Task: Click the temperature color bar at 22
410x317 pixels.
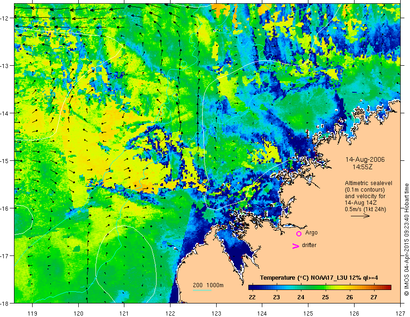Action: (x=253, y=288)
